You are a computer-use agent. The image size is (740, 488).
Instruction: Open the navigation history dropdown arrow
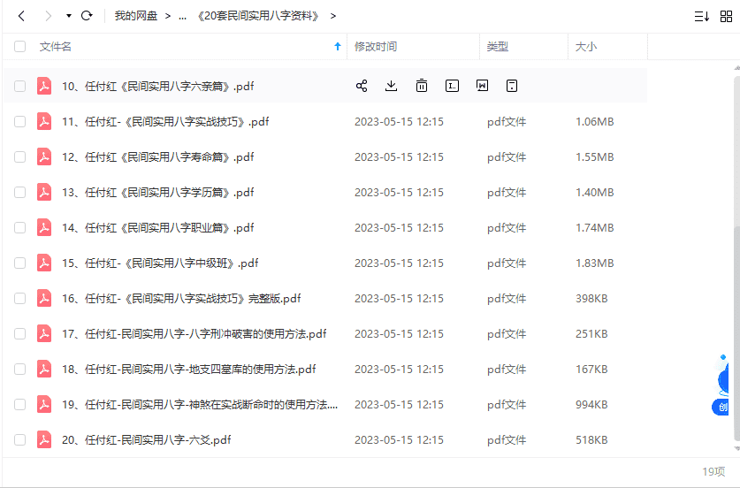tap(68, 16)
